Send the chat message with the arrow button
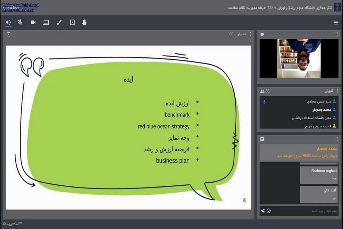The image size is (343, 229). (x=263, y=210)
